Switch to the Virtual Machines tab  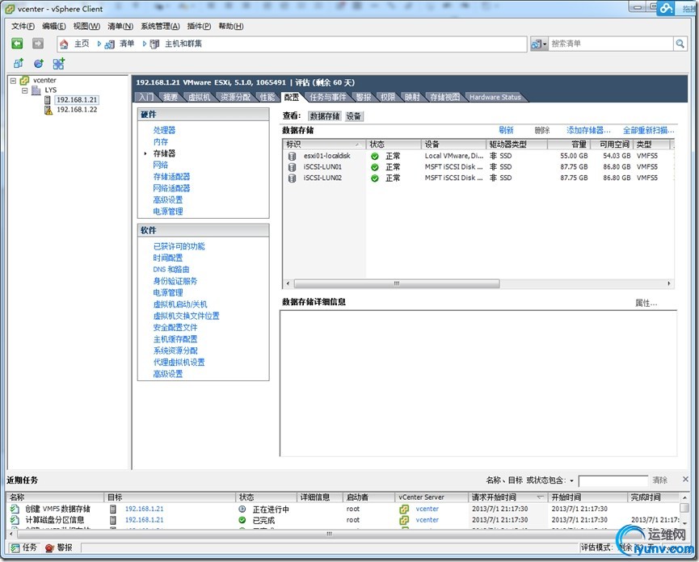click(x=200, y=97)
